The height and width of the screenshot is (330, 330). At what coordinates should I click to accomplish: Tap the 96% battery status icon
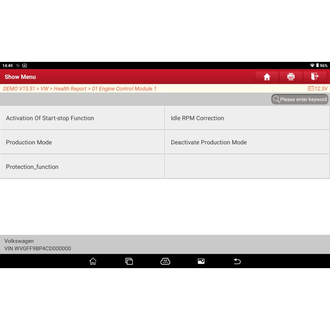[322, 66]
